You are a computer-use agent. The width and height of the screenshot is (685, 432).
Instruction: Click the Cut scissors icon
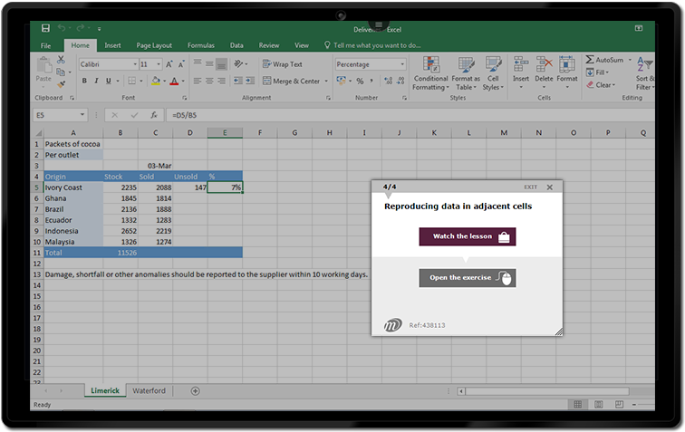tap(61, 60)
